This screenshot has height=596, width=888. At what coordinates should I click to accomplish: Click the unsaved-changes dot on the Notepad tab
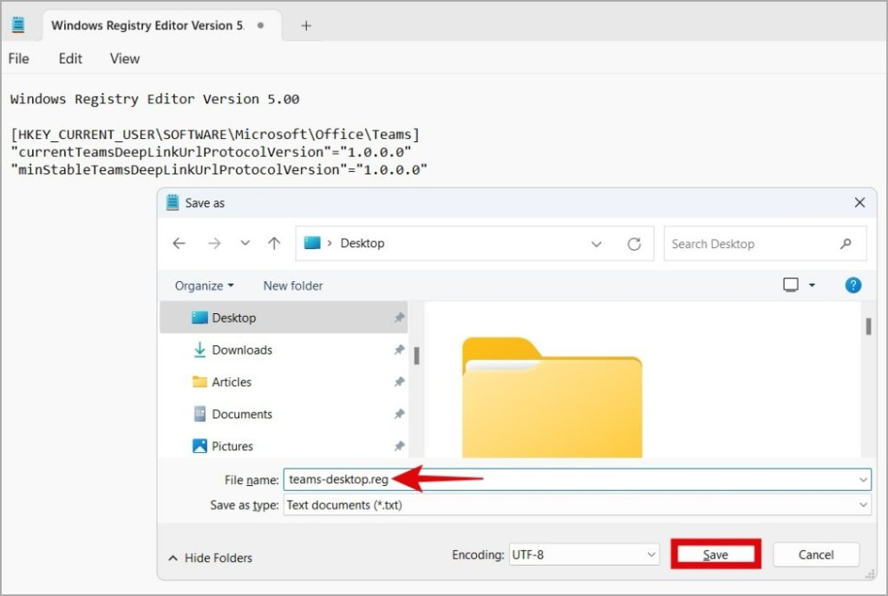click(260, 25)
